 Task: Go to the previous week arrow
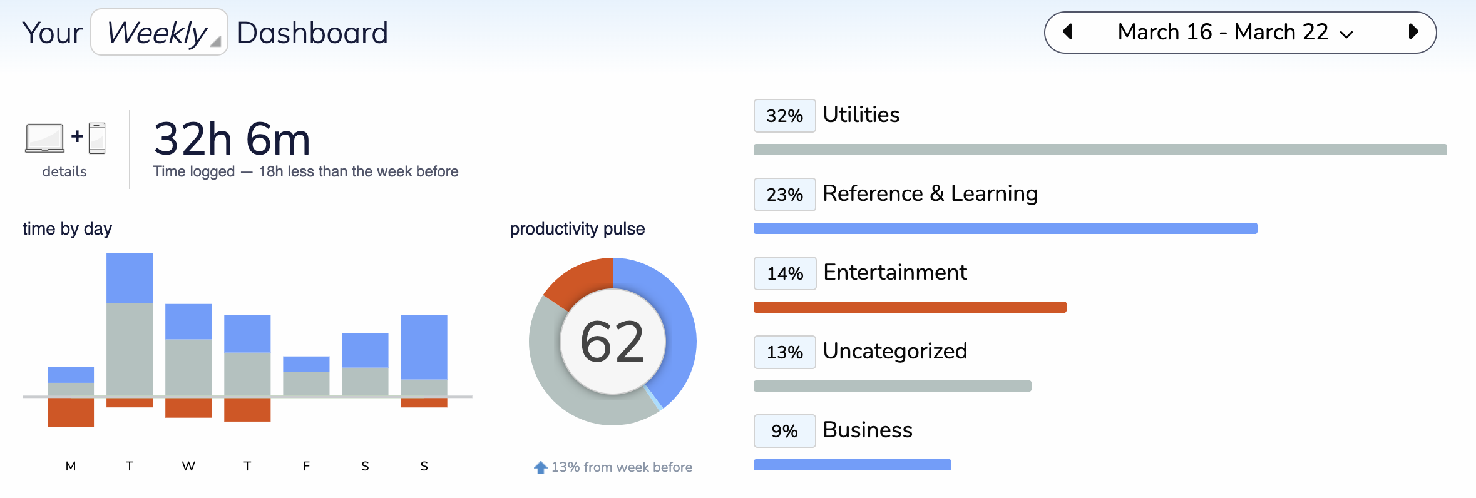[1068, 32]
